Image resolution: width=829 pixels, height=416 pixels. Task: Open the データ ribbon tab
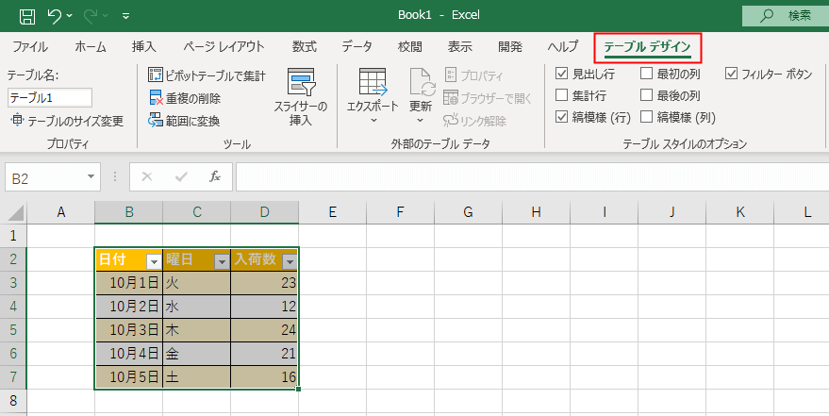coord(356,46)
